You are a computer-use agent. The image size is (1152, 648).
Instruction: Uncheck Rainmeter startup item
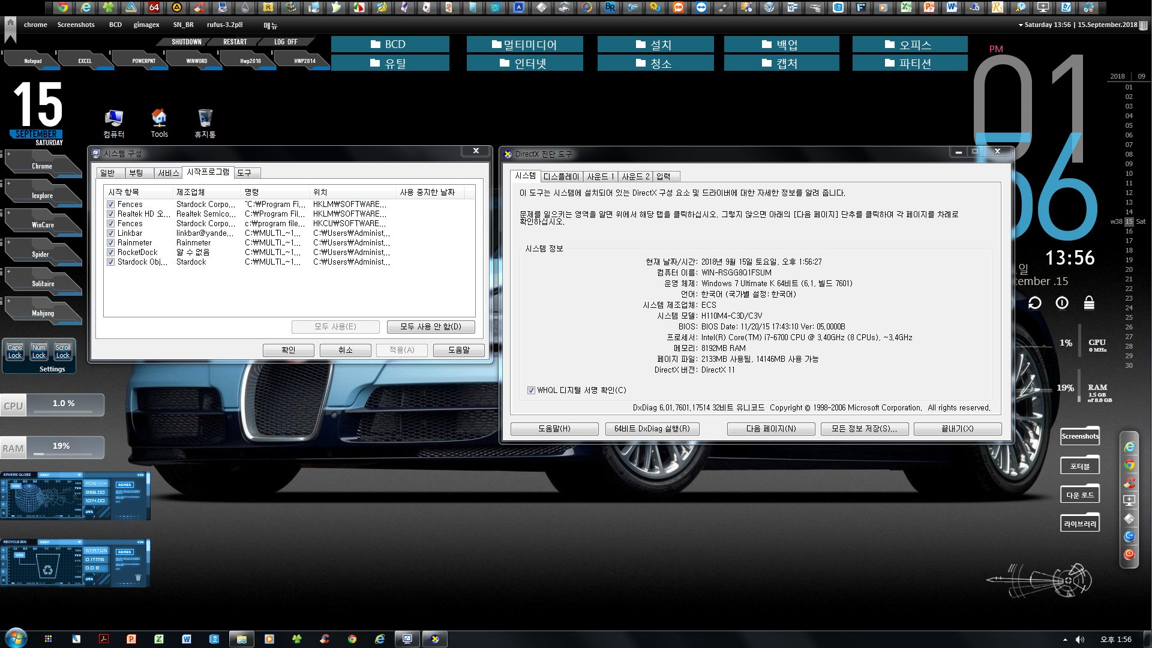pyautogui.click(x=110, y=243)
